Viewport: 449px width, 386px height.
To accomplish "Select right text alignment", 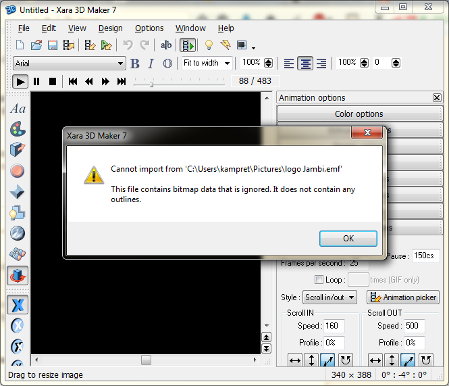I will tap(321, 64).
